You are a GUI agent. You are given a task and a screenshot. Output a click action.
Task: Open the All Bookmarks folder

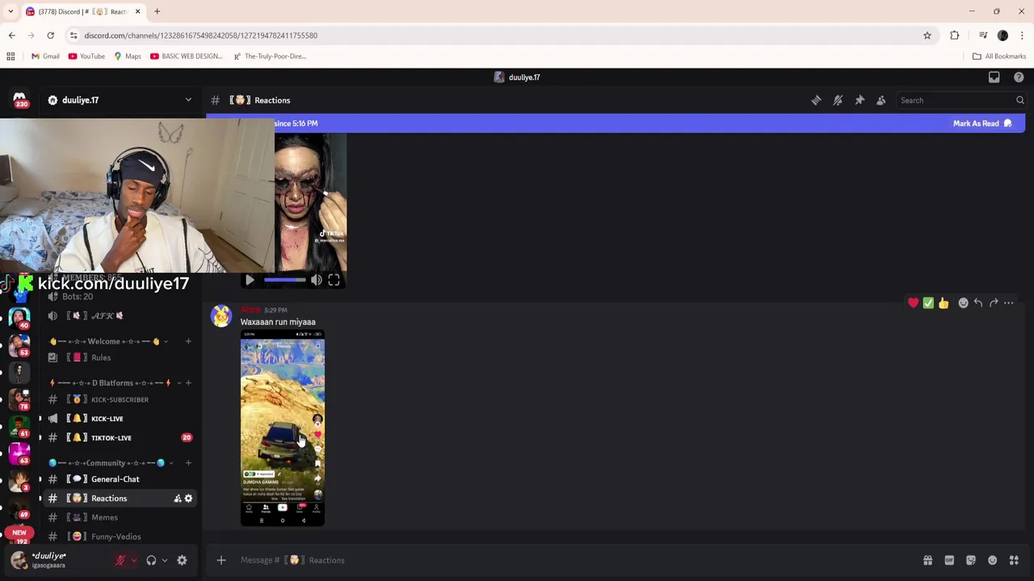[x=999, y=56]
